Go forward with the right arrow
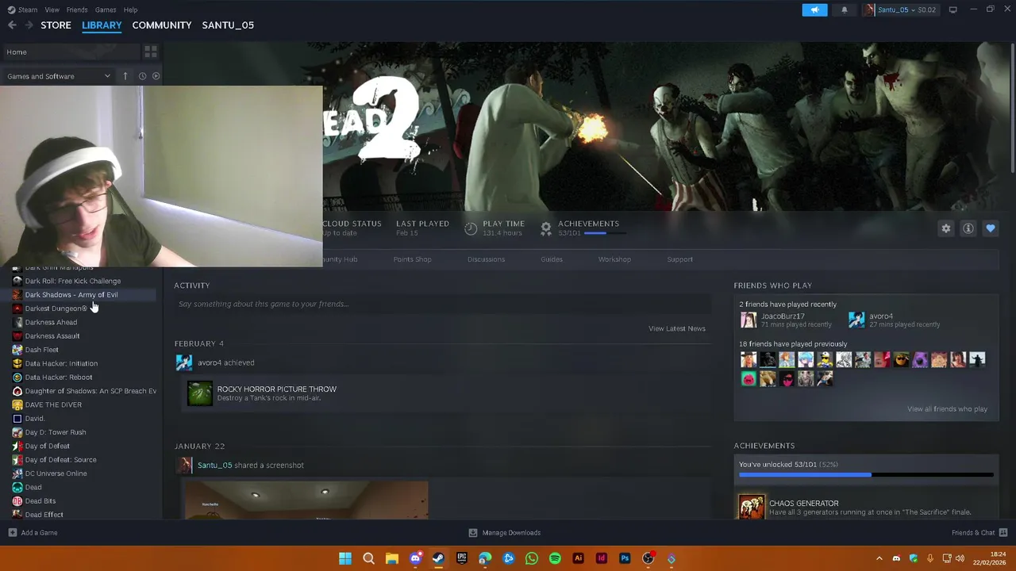This screenshot has width=1016, height=571. coord(29,25)
